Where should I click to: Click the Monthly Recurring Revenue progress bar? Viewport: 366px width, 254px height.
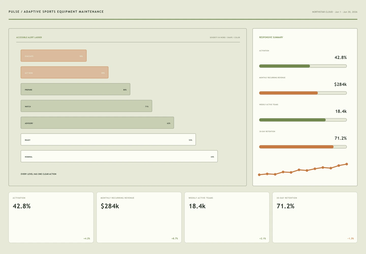coord(303,93)
